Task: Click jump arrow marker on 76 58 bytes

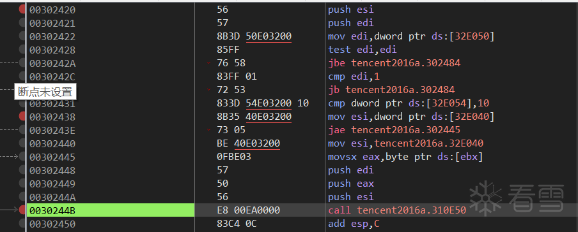Action: [209, 63]
